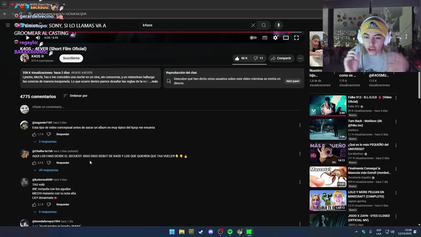Click the Abrir panel chat button
Image resolution: width=421 pixels, height=237 pixels.
292,81
